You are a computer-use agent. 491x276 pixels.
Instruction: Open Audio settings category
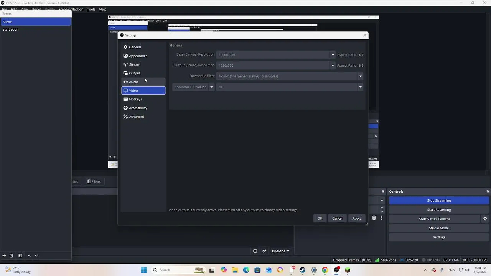click(143, 82)
